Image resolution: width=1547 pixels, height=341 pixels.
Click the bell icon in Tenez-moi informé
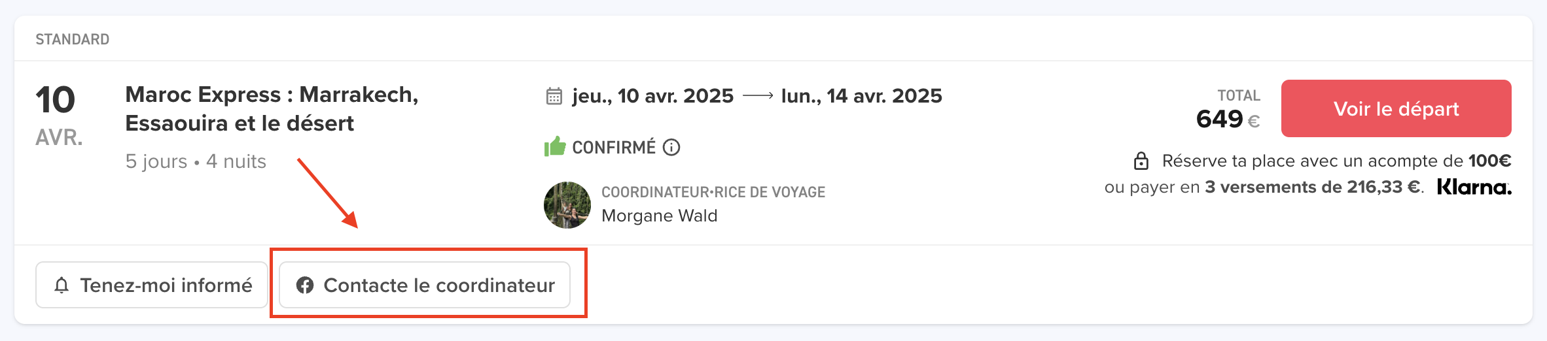tap(62, 285)
